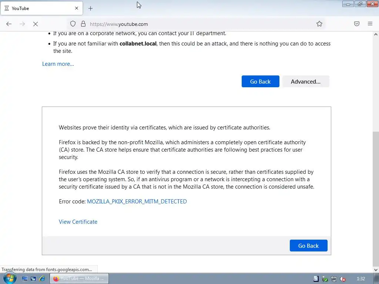Click the bold collabnet.local text
Viewport: 379px width, 284px height.
coord(138,44)
